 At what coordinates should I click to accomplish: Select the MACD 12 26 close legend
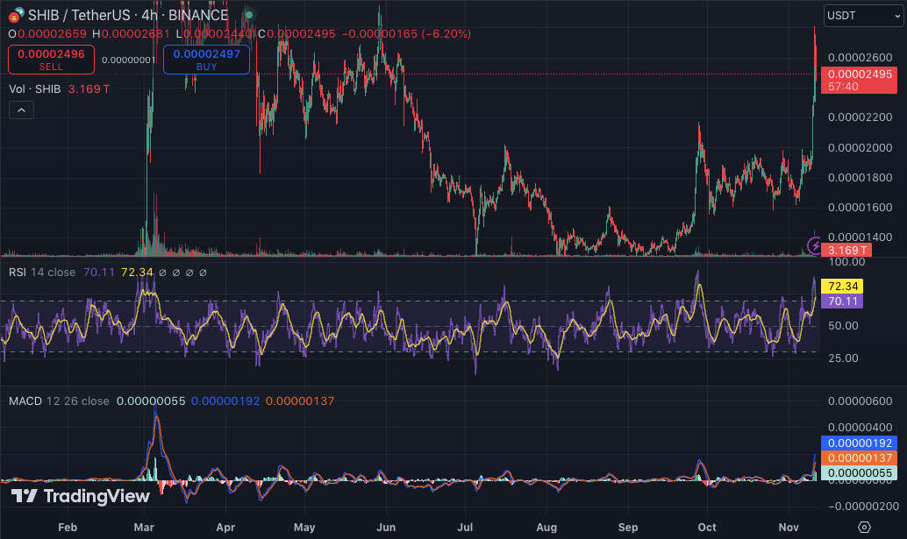pos(59,401)
